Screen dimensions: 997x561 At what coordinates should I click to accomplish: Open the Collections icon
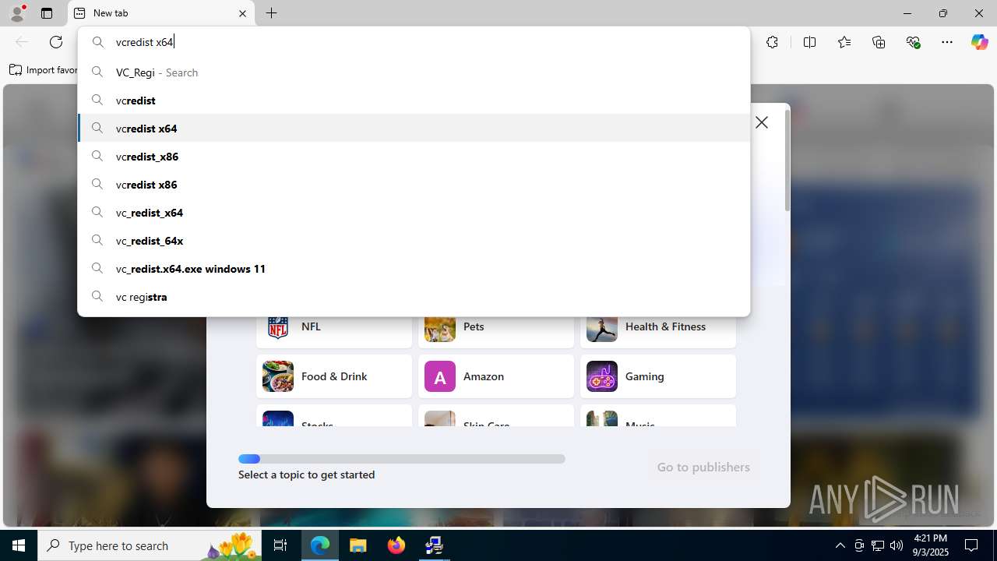click(x=879, y=42)
